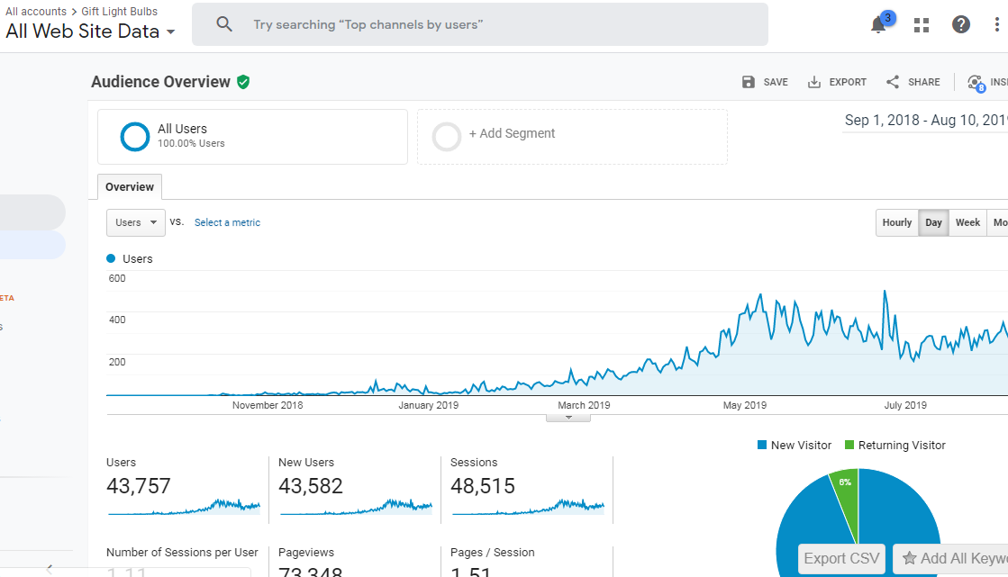
Task: Click the green verified shield icon
Action: click(243, 82)
